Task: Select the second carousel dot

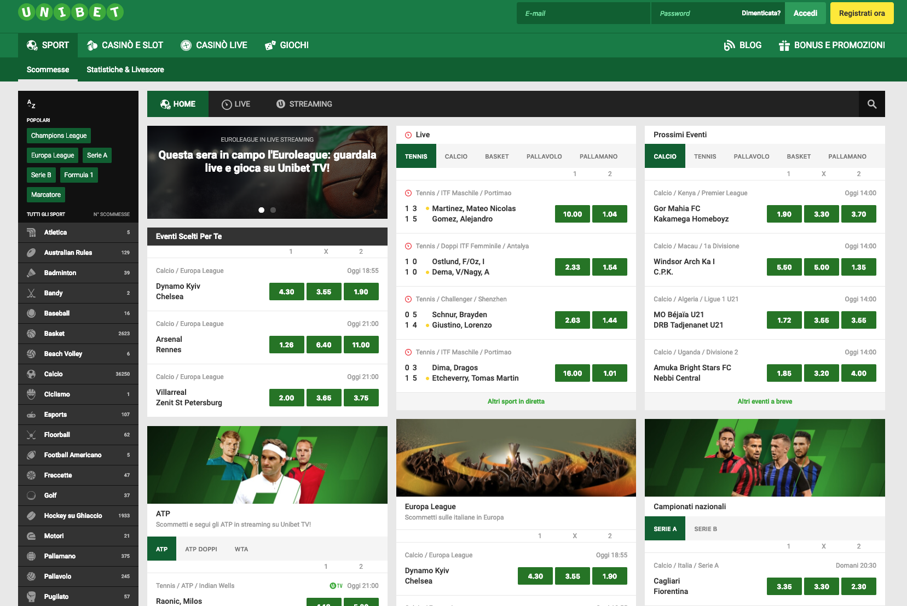Action: (x=273, y=209)
